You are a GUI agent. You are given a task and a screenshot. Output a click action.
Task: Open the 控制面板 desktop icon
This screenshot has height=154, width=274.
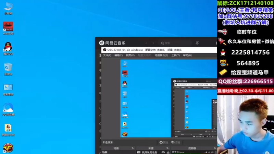tap(8, 89)
